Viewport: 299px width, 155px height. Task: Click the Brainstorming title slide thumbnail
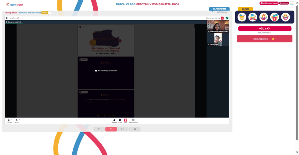click(x=106, y=40)
